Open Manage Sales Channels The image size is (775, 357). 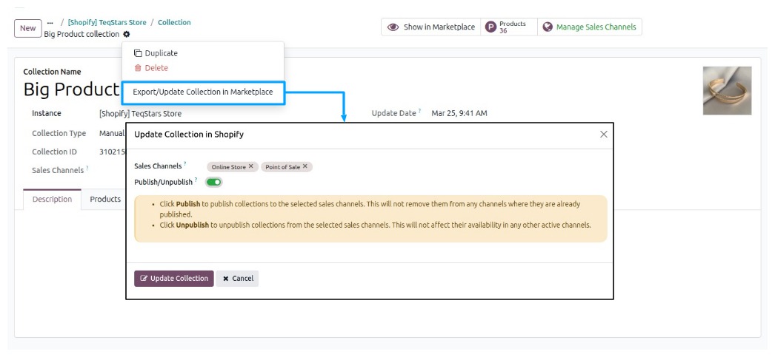coord(590,27)
